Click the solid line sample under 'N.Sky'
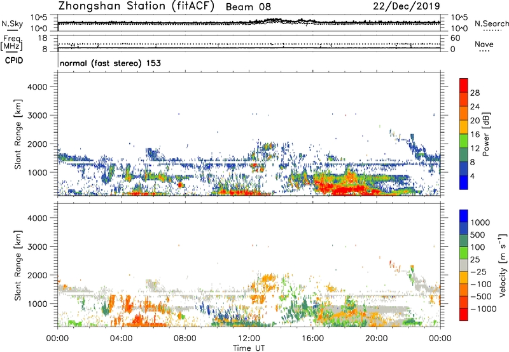 coord(12,30)
